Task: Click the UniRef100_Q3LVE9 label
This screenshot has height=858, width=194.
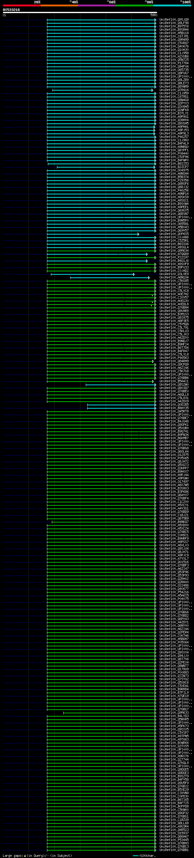Action: (x=174, y=274)
